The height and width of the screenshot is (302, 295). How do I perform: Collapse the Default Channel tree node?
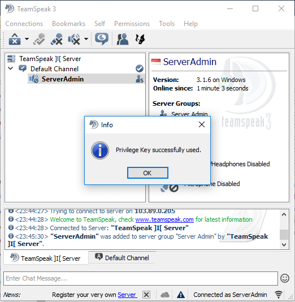pos(11,68)
